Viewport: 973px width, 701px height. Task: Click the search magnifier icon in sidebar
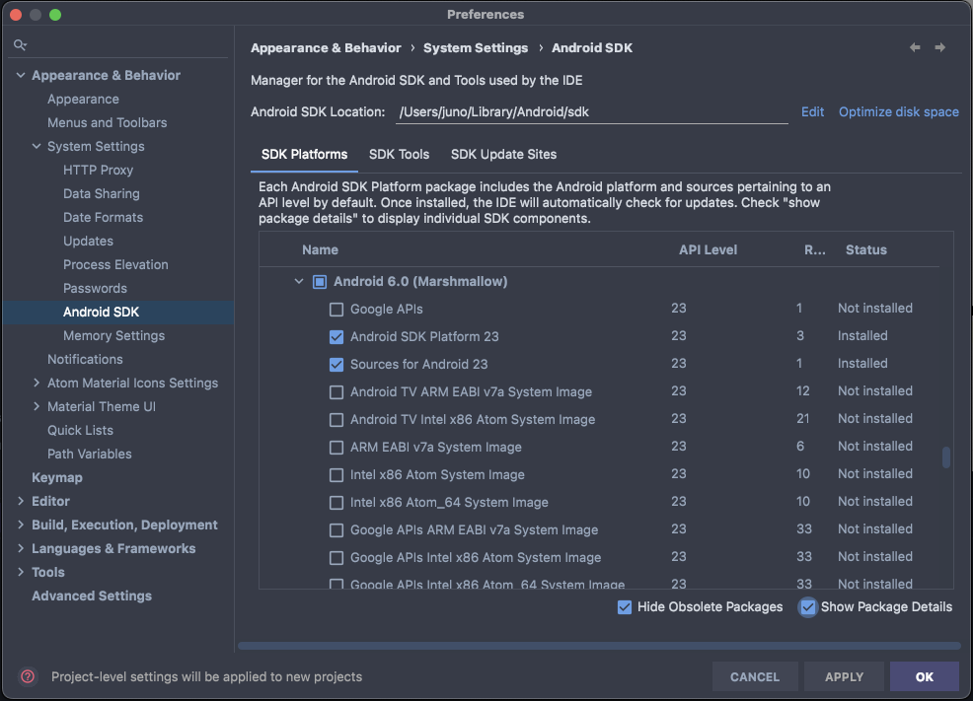click(20, 45)
